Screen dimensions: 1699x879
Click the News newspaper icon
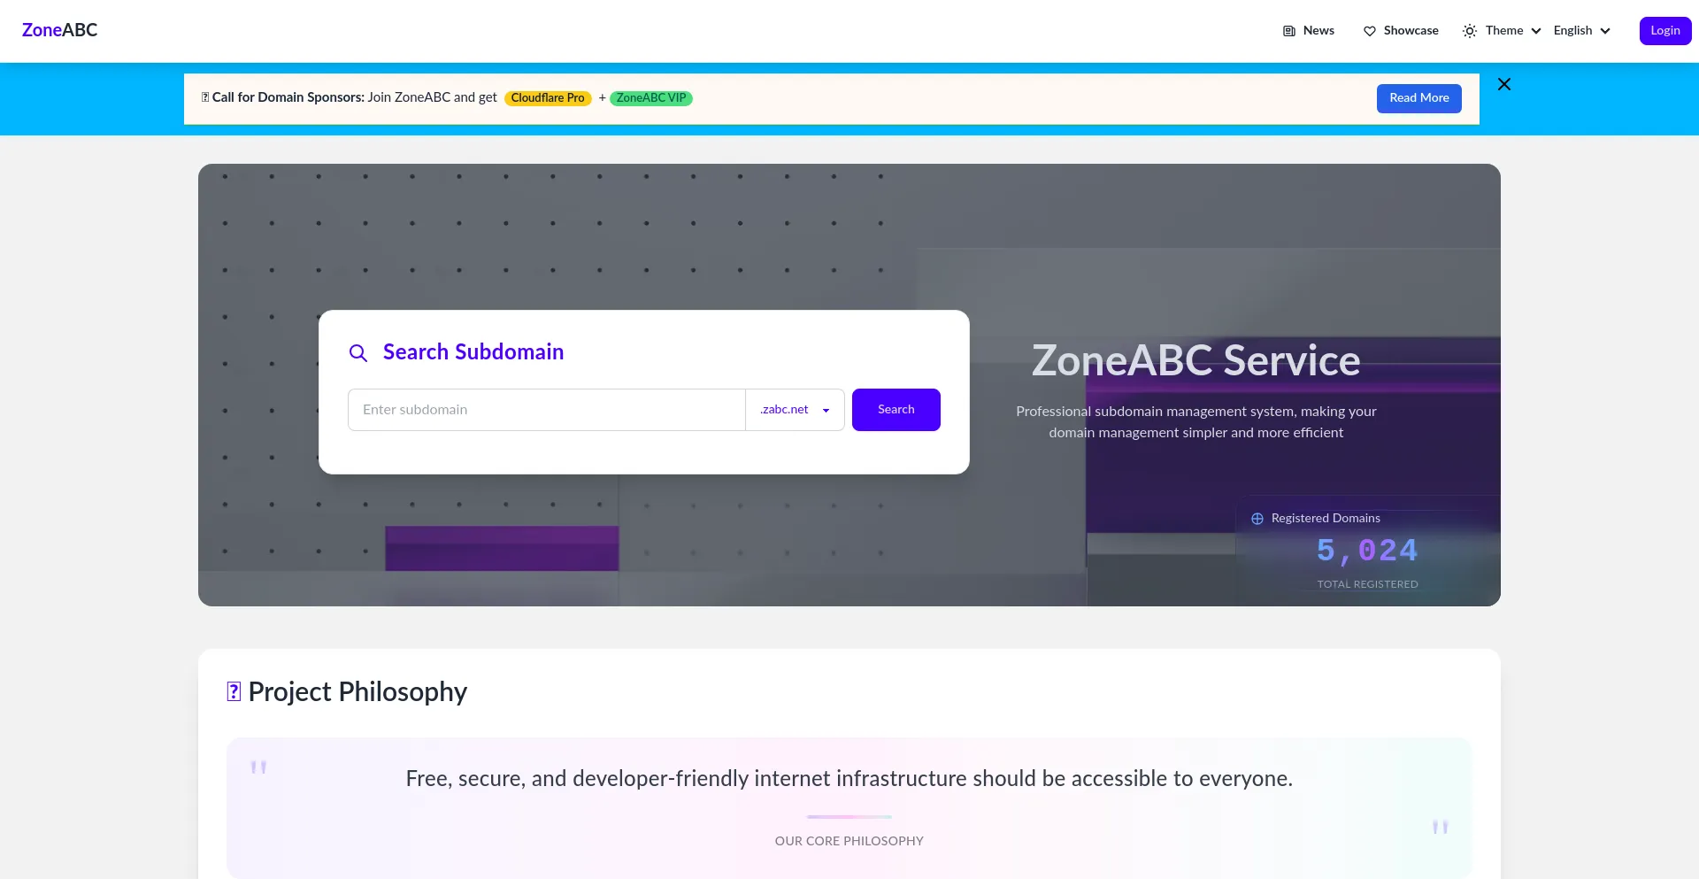pyautogui.click(x=1288, y=31)
